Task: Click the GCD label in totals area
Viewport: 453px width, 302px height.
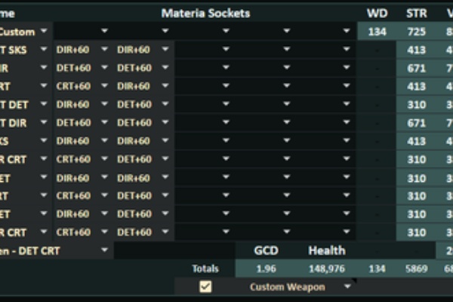Action: (x=265, y=250)
